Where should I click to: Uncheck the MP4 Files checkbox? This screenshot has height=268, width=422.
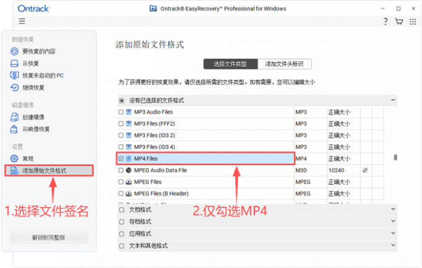coord(121,158)
